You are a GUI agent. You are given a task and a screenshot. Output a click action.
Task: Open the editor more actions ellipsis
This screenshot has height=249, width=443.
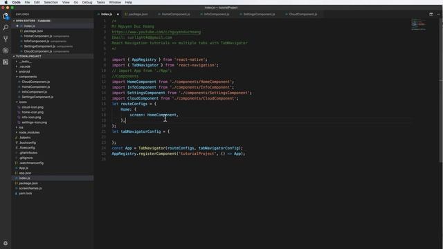pos(438,14)
